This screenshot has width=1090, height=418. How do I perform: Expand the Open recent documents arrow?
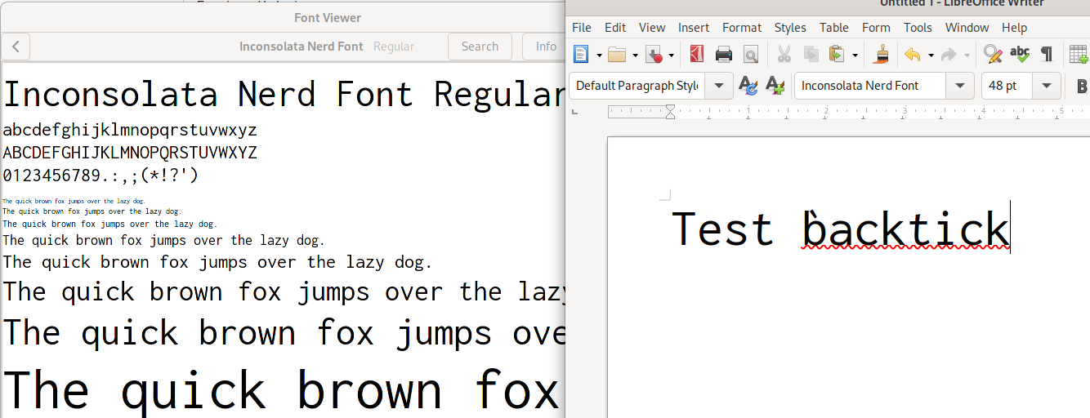tap(635, 56)
